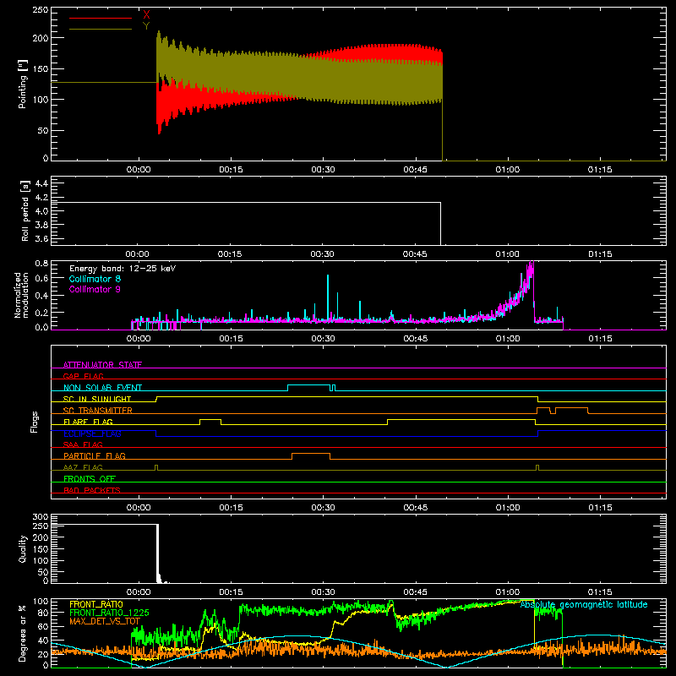676x676 pixels.
Task: Click the 'X' legend label in Pointing plot
Action: click(x=146, y=15)
